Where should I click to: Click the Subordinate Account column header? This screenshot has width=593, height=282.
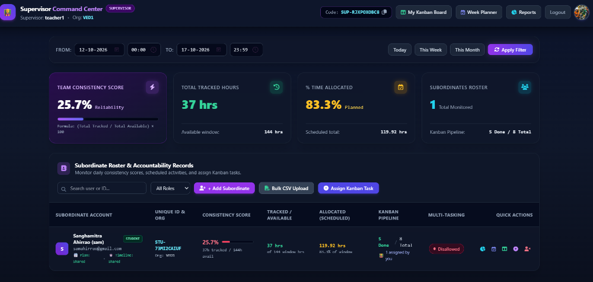[84, 215]
